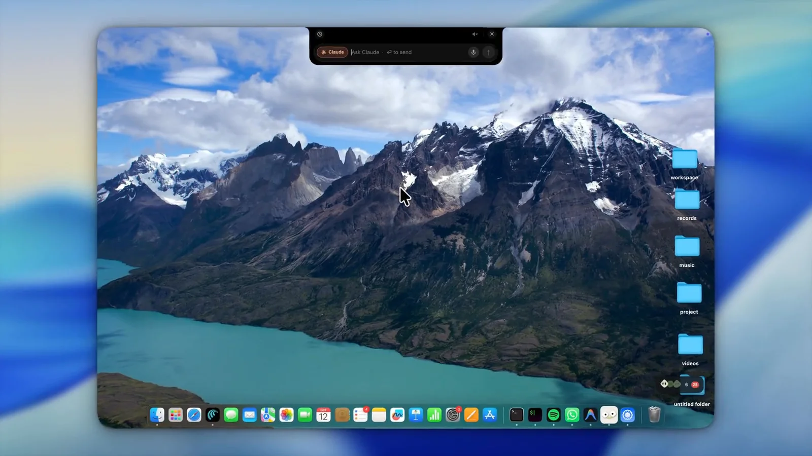812x456 pixels.
Task: Launch Spotify from the dock
Action: [554, 415]
